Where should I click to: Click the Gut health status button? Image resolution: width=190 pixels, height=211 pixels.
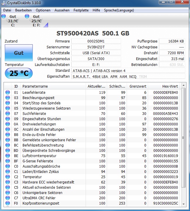pos(19,53)
